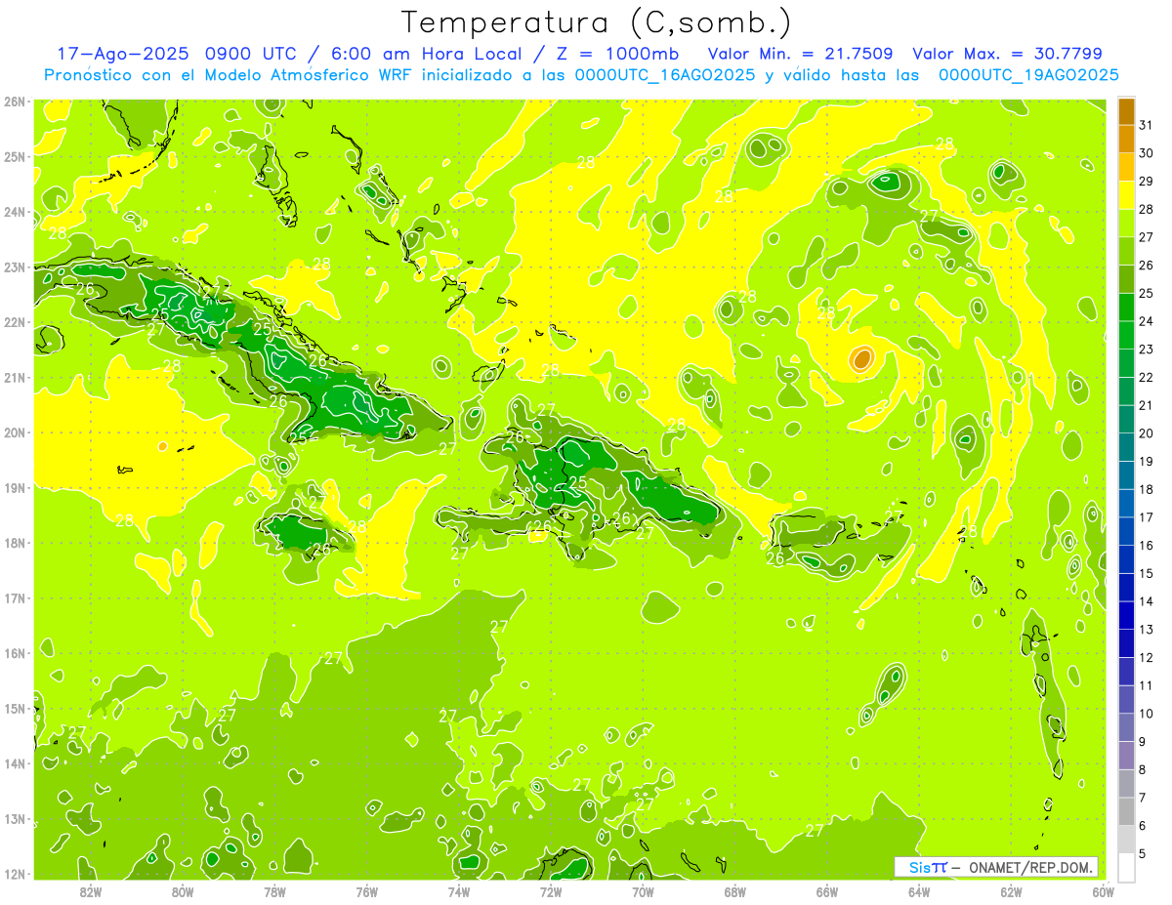
Task: Click the '12N' latitude axis label
Action: click(15, 874)
